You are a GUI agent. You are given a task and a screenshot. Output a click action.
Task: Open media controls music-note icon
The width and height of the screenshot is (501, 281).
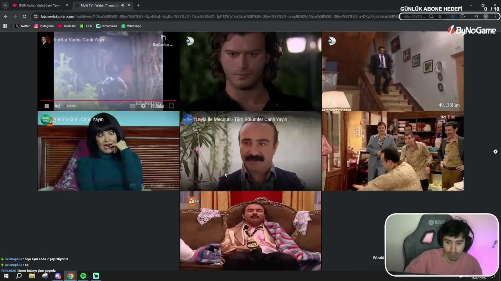(x=476, y=16)
